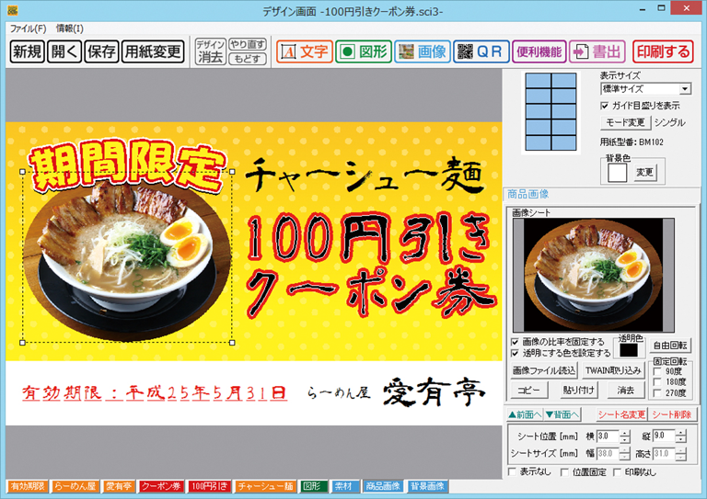Click the 画像ファイル読込 button
The height and width of the screenshot is (499, 707).
544,370
